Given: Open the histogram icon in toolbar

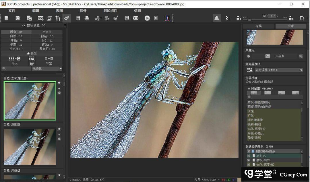Looking at the screenshot, I should coord(167,18).
